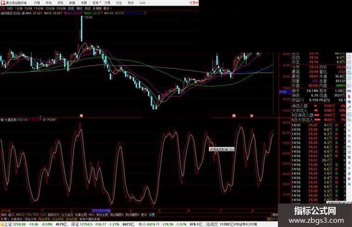The height and width of the screenshot is (227, 352).
Task: Expand 更多 period options
Action: pyautogui.click(x=107, y=9)
